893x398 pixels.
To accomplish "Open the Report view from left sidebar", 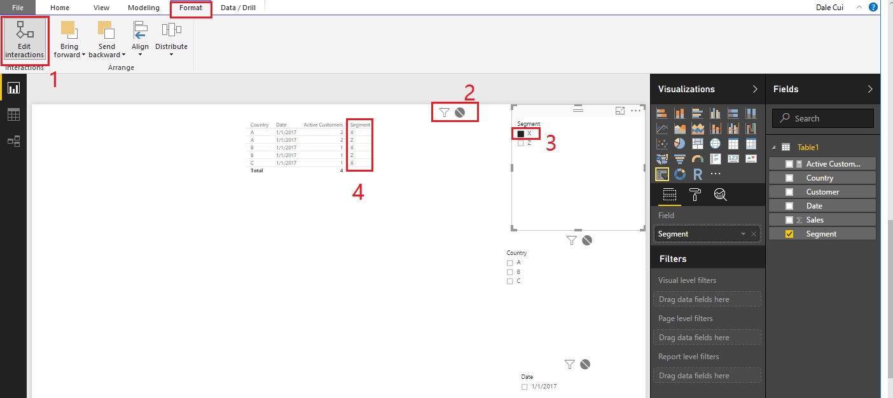I will 13,88.
